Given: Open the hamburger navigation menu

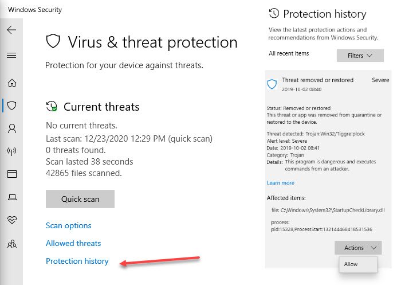Looking at the screenshot, I should pyautogui.click(x=11, y=56).
